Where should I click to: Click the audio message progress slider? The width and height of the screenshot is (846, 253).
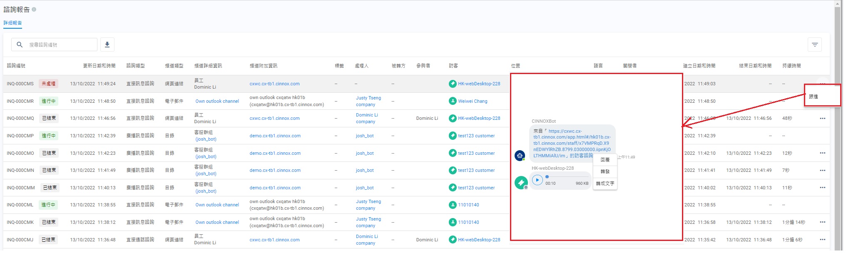(x=566, y=177)
